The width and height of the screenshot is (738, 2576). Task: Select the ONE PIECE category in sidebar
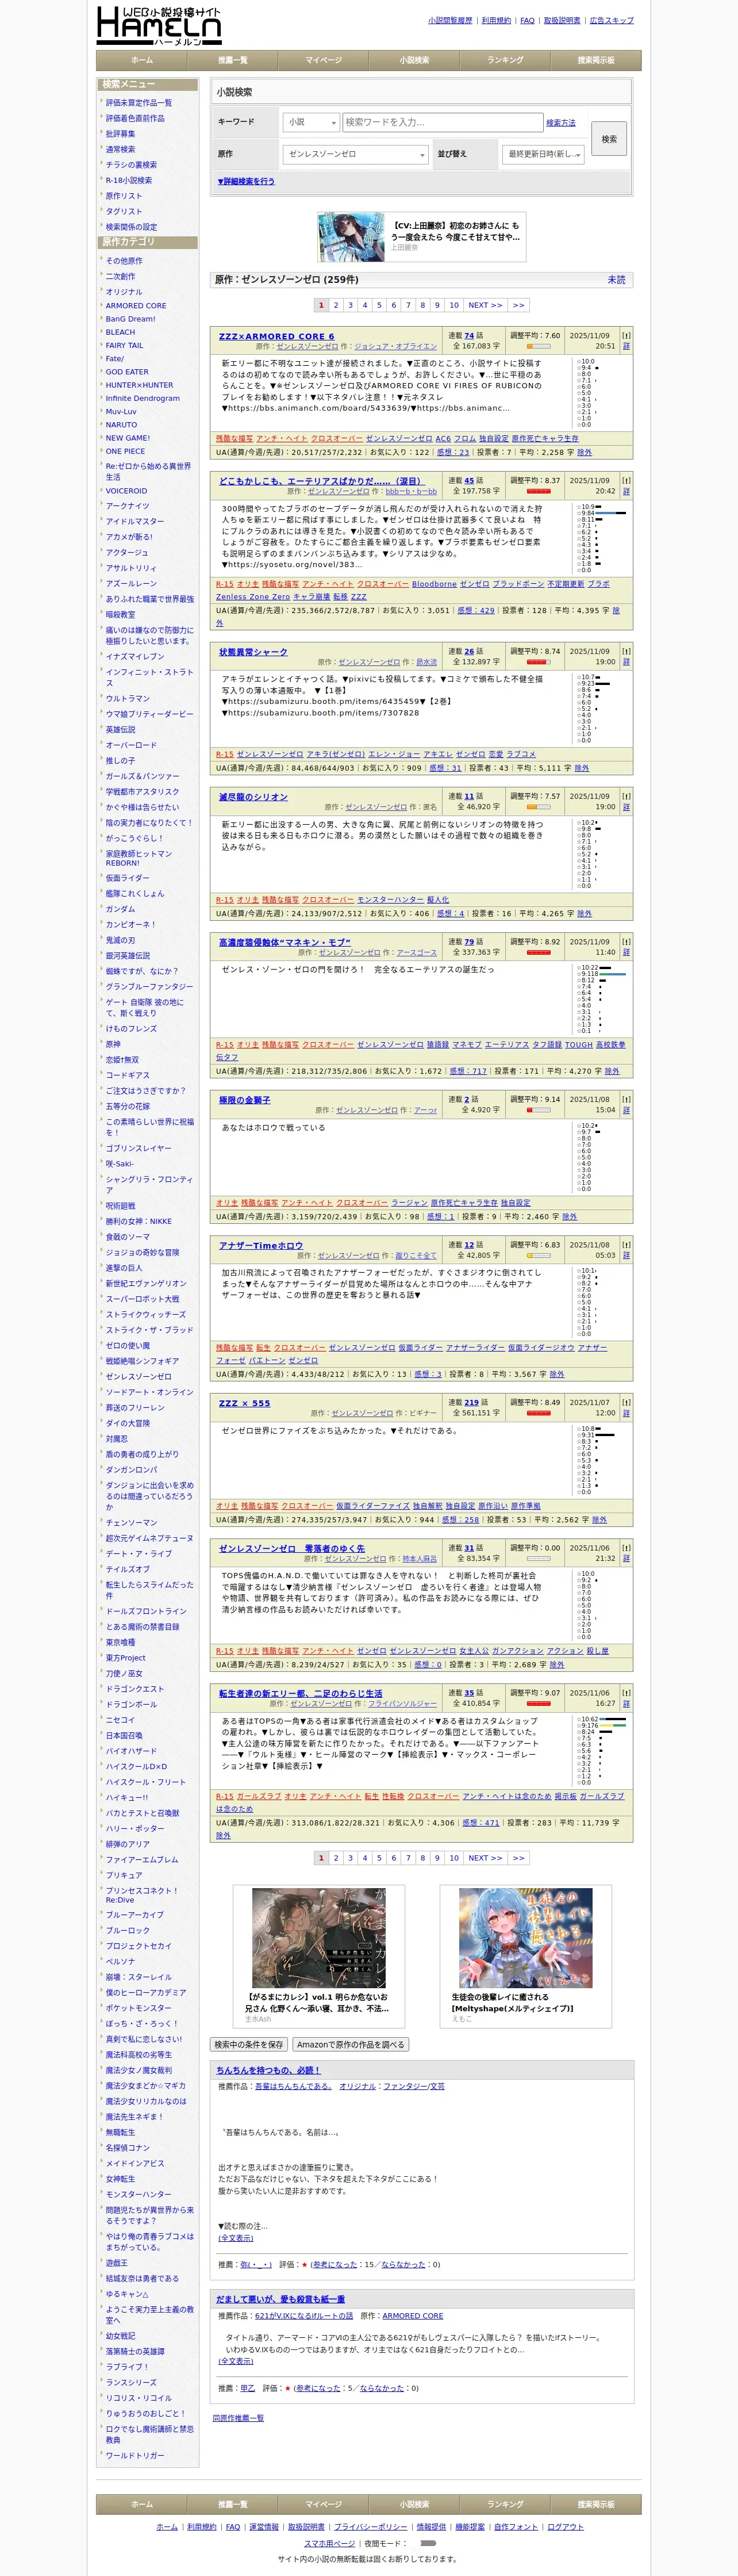[x=126, y=451]
